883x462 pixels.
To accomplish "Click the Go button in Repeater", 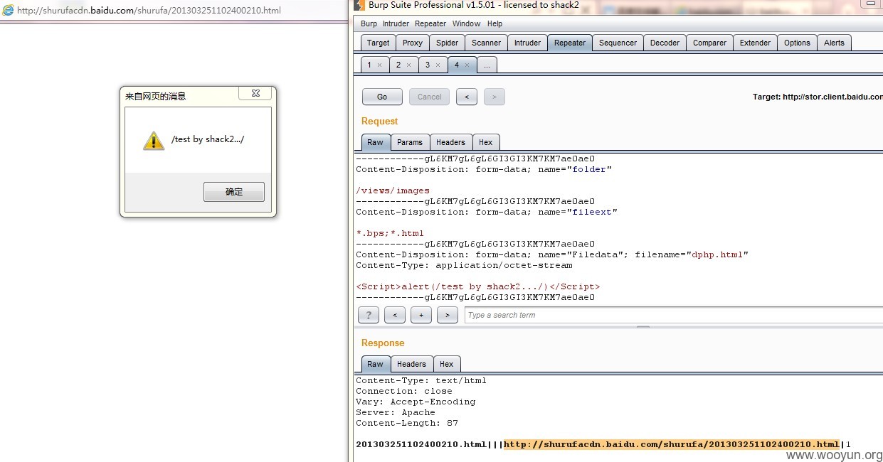I will point(382,97).
